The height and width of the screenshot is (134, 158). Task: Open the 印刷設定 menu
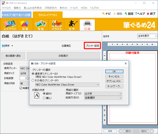point(51,8)
